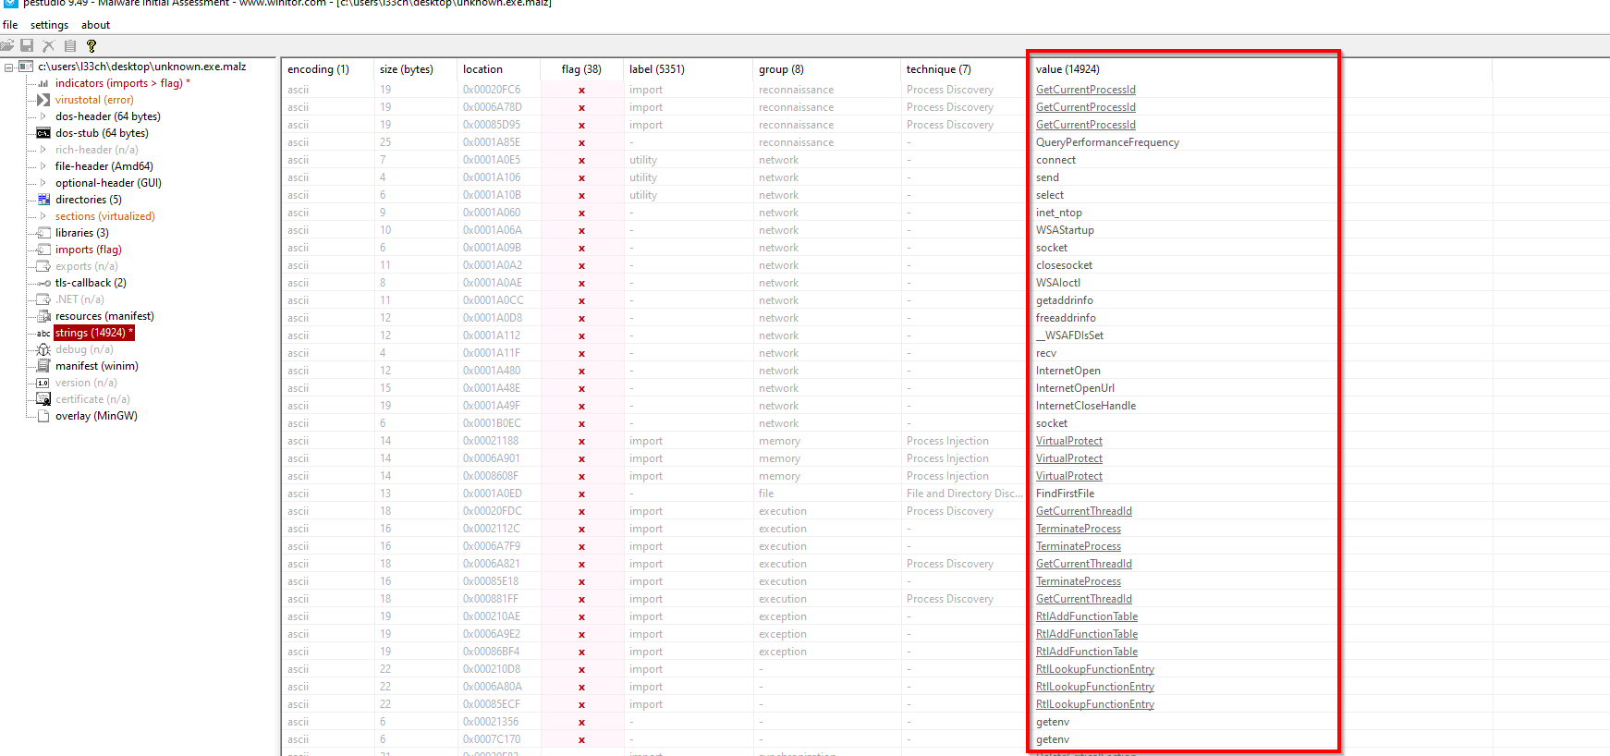This screenshot has width=1610, height=756.
Task: Click the dos-stub console icon
Action: [x=43, y=133]
